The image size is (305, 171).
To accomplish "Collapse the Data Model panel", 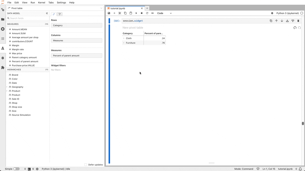I will (x=47, y=13).
